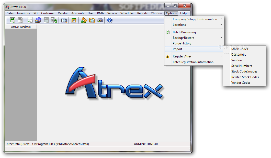Click the delivery truck toolbar icon
Image resolution: width=271 pixels, height=158 pixels.
click(38, 20)
